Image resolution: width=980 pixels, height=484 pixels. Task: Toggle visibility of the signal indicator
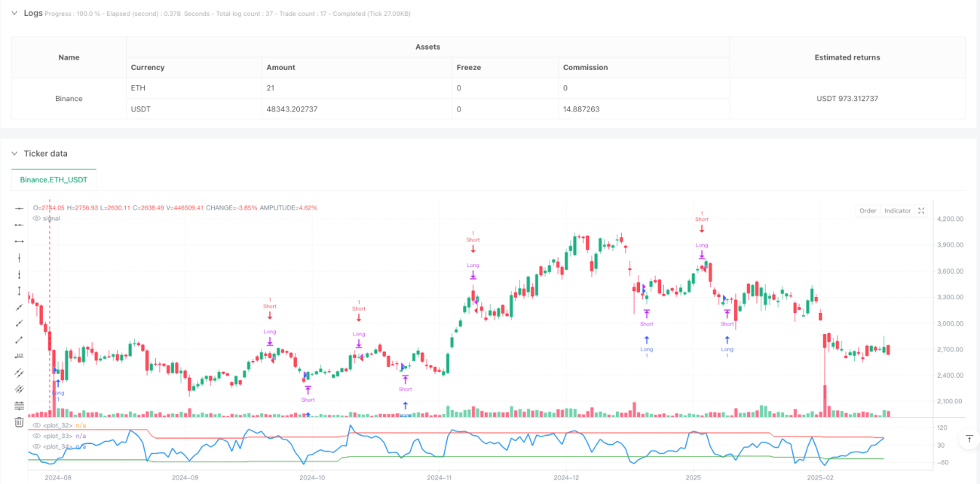[37, 218]
